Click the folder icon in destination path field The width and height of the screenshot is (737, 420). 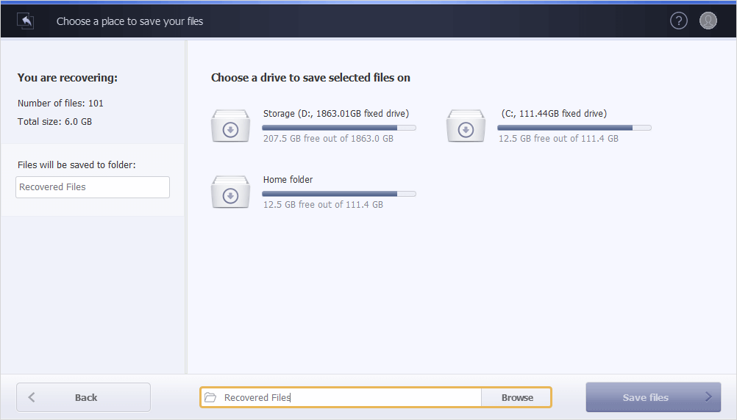pyautogui.click(x=210, y=397)
